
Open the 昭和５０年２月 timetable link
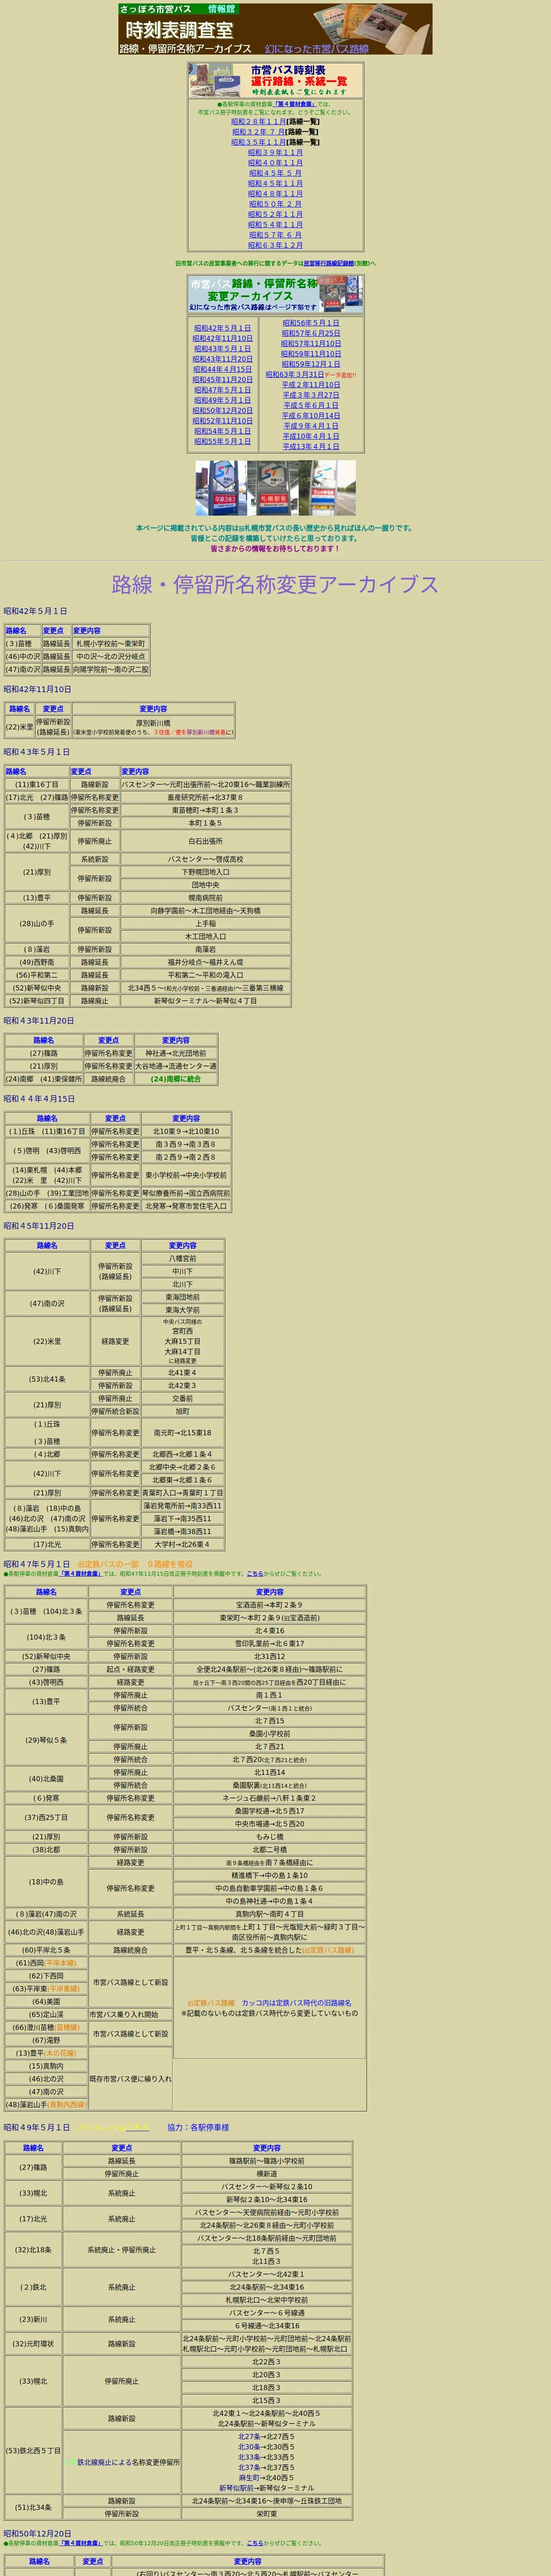coord(275,204)
